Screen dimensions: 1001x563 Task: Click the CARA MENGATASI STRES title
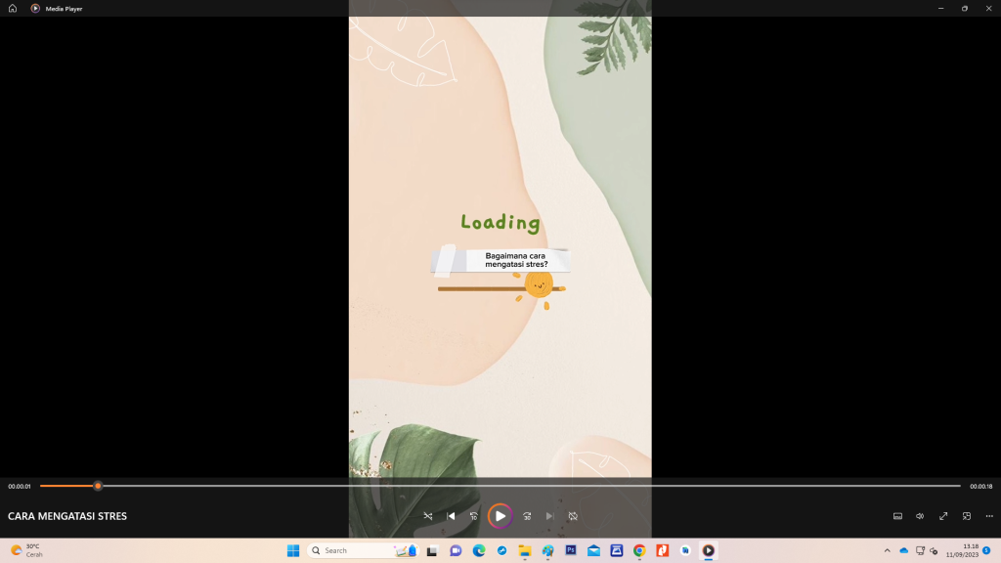click(x=67, y=516)
